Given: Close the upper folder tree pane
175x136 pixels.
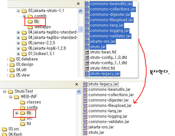Looking at the screenshot, I should (78, 4).
